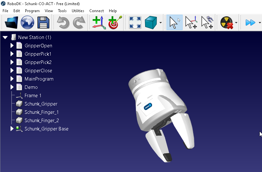
Task: Expand the Demo program
Action: 12,87
